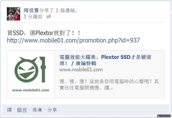
Task: Open the '3 分鐘前' timestamp link
Action: click(33, 17)
